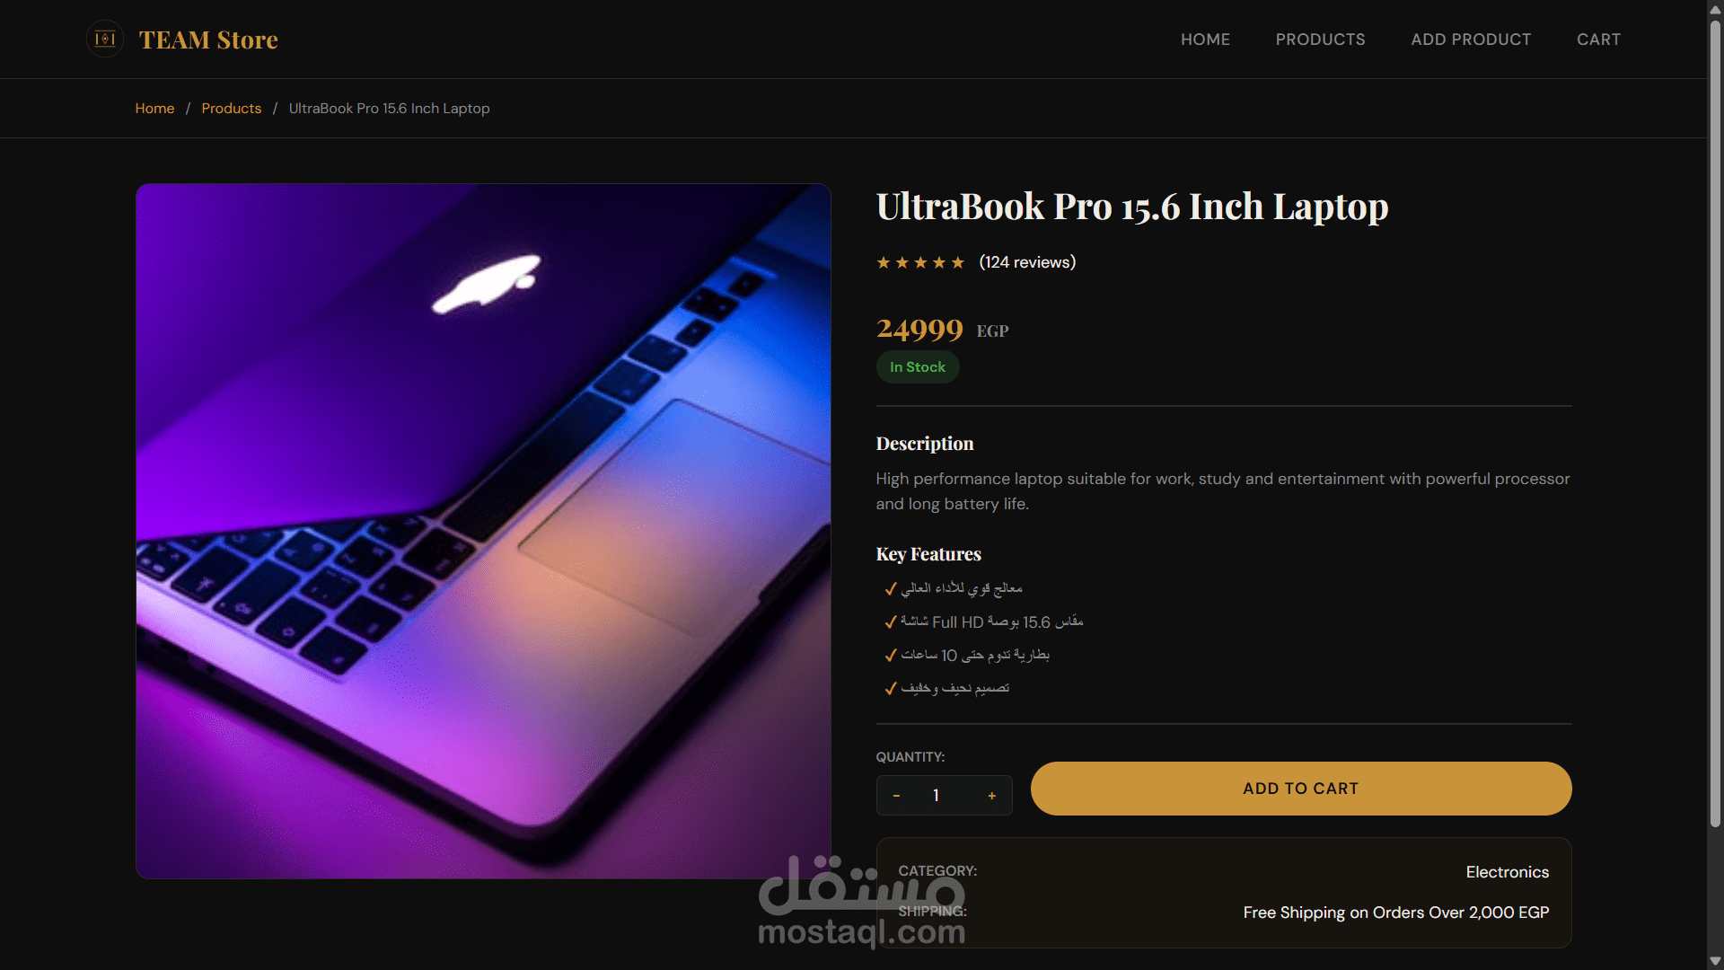This screenshot has width=1724, height=970.
Task: Click the Products breadcrumb link
Action: 231,109
